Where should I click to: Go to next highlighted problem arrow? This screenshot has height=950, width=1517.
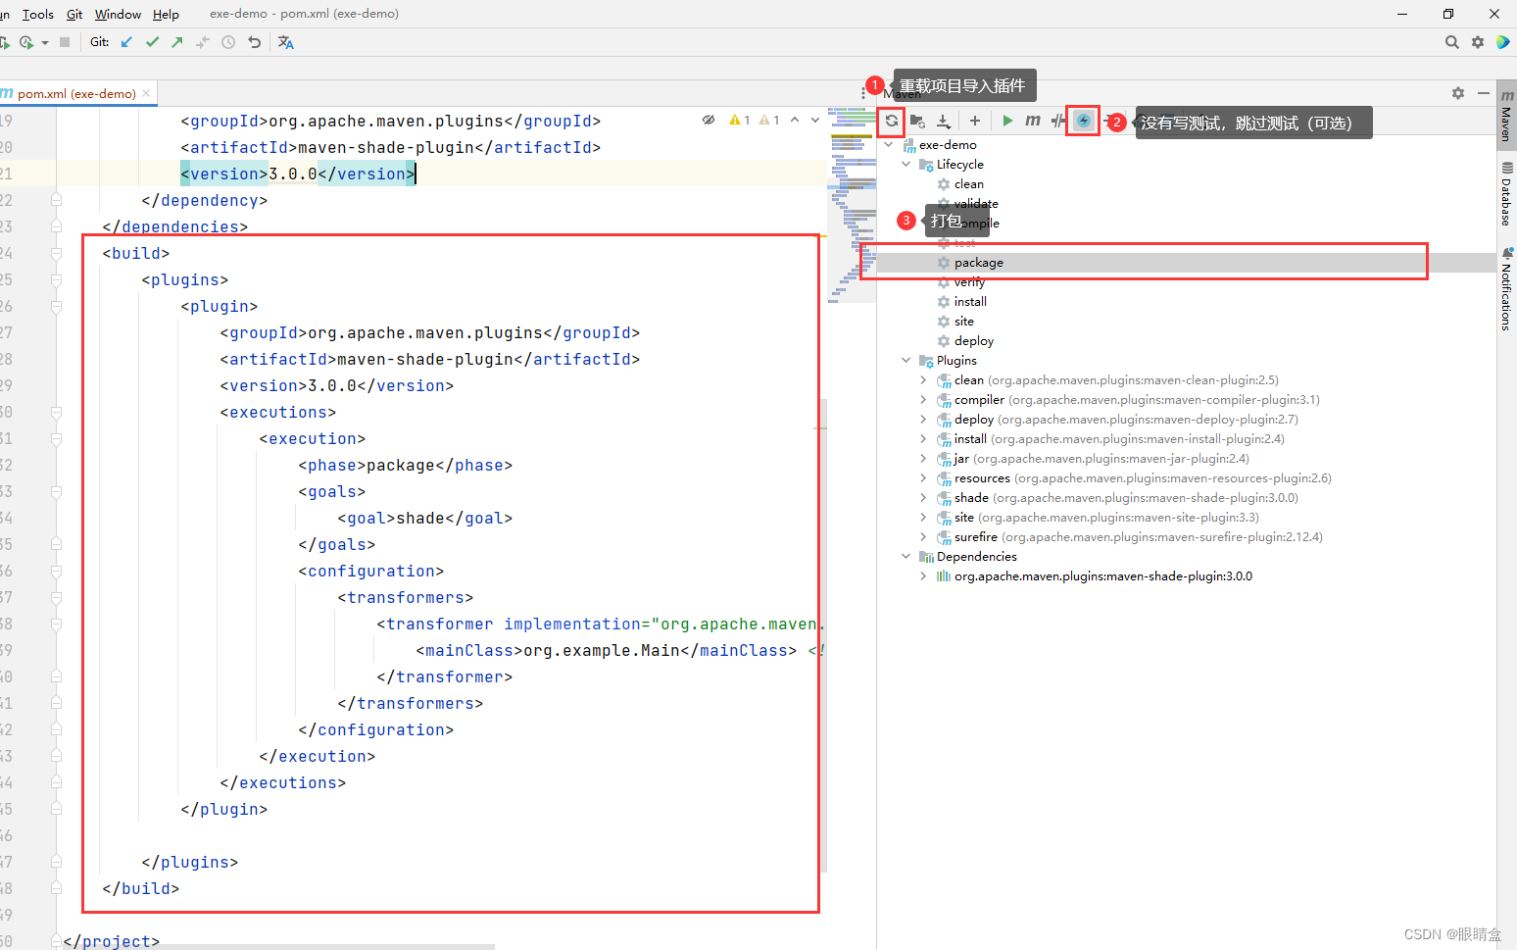pos(815,120)
